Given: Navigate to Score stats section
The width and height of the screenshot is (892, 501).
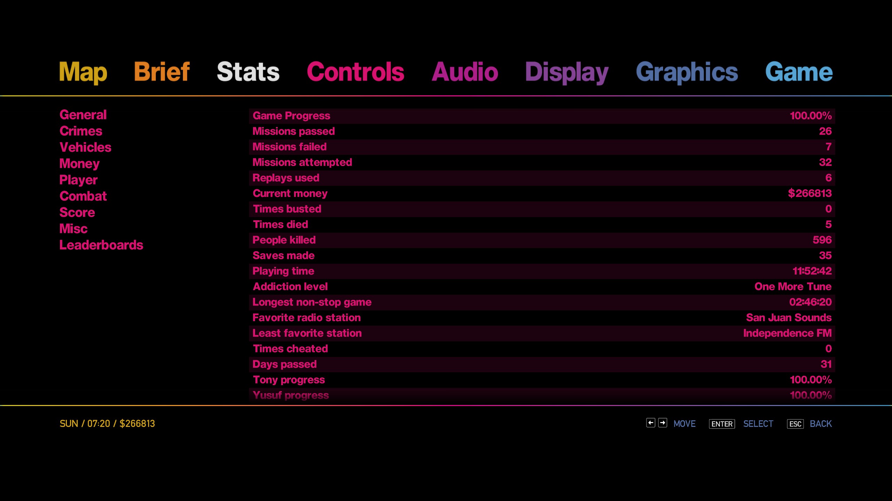Looking at the screenshot, I should 77,212.
